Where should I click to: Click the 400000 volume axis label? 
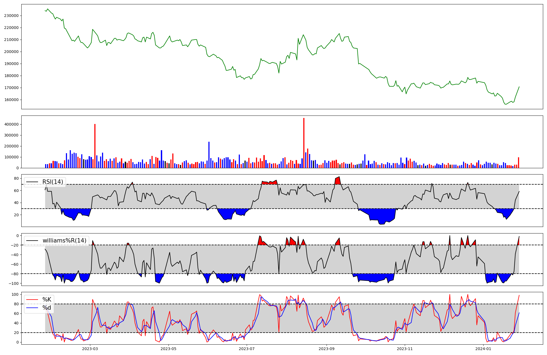(x=11, y=124)
